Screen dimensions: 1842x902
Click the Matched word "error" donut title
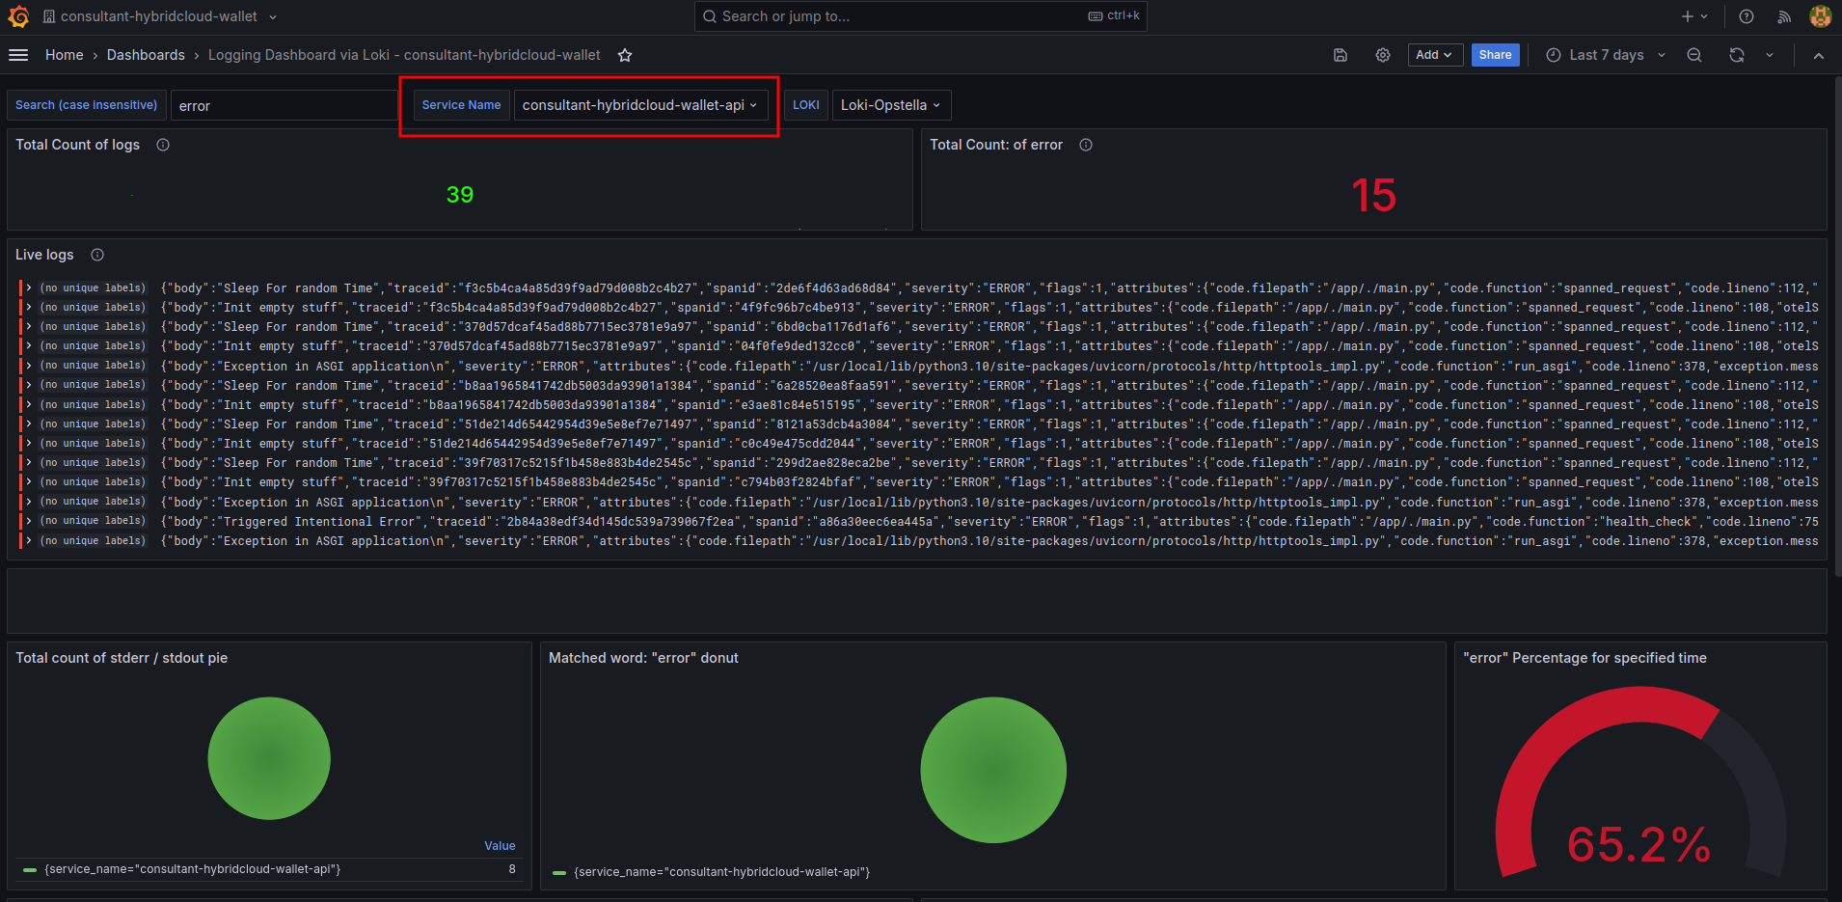643,658
